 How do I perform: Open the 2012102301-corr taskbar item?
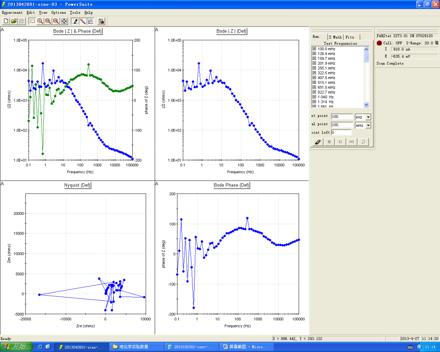coord(191,347)
